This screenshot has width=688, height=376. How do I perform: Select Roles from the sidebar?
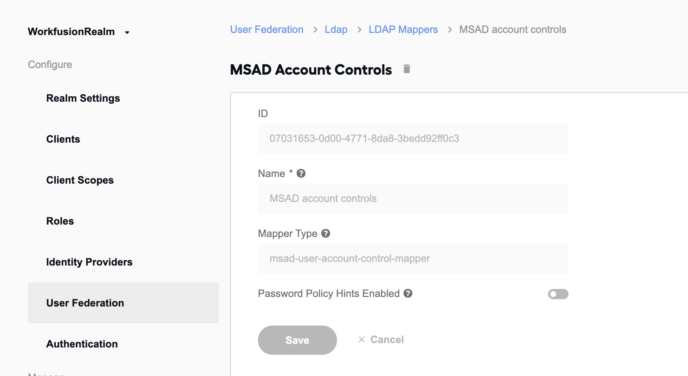[60, 221]
